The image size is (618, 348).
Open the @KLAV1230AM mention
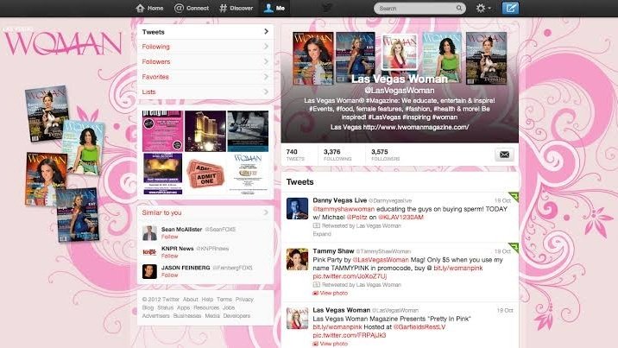(x=400, y=217)
